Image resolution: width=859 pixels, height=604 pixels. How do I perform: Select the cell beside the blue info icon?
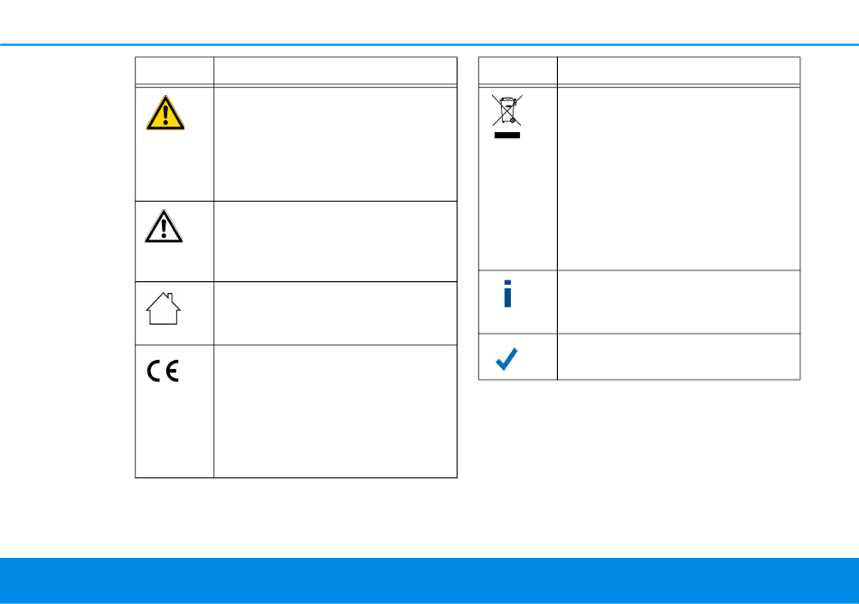[679, 302]
